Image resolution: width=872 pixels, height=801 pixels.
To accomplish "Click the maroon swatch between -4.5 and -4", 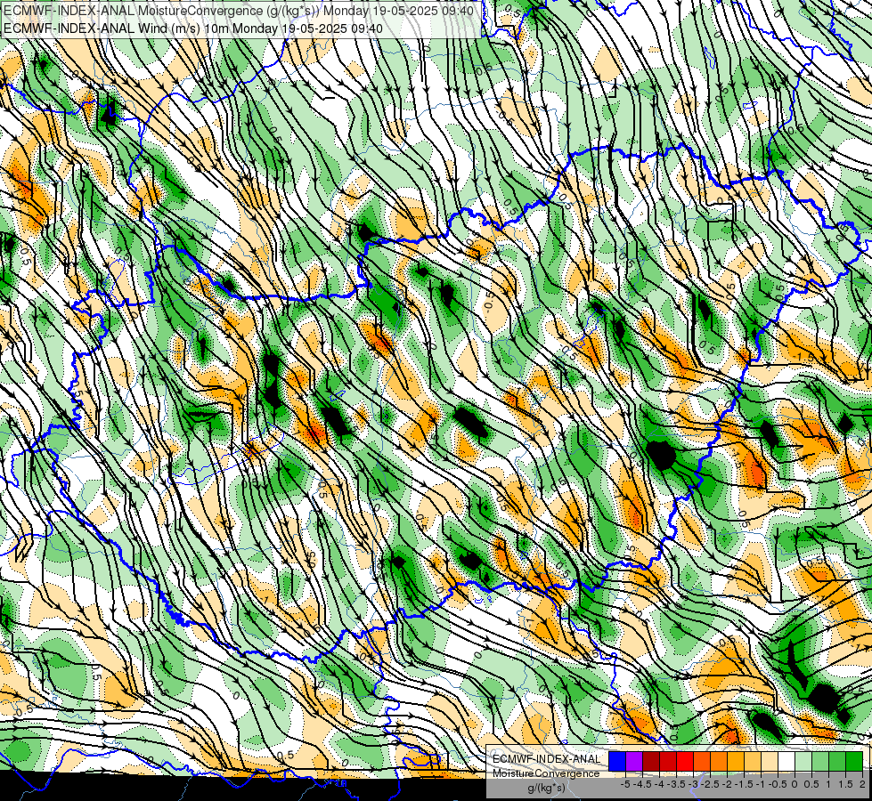I will click(x=651, y=762).
